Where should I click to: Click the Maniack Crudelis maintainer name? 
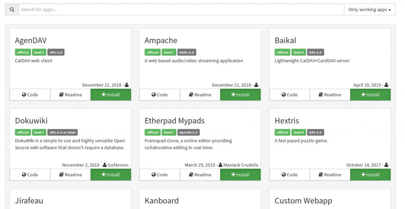point(241,165)
